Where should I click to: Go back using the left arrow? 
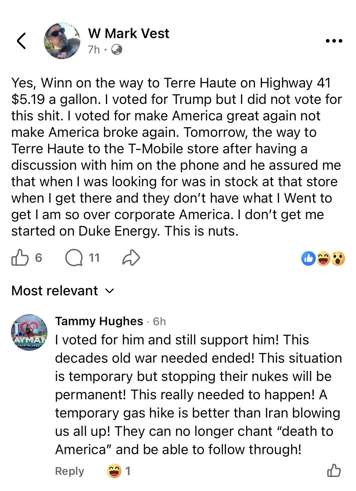(21, 41)
